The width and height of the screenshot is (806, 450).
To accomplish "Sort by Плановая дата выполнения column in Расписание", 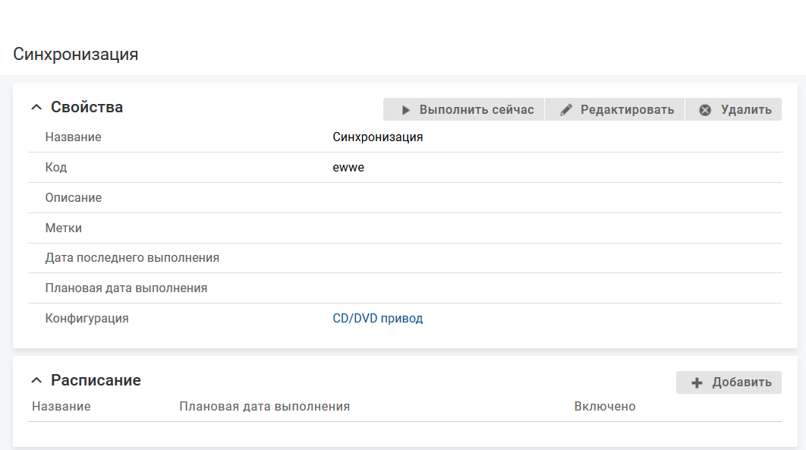I will [264, 407].
